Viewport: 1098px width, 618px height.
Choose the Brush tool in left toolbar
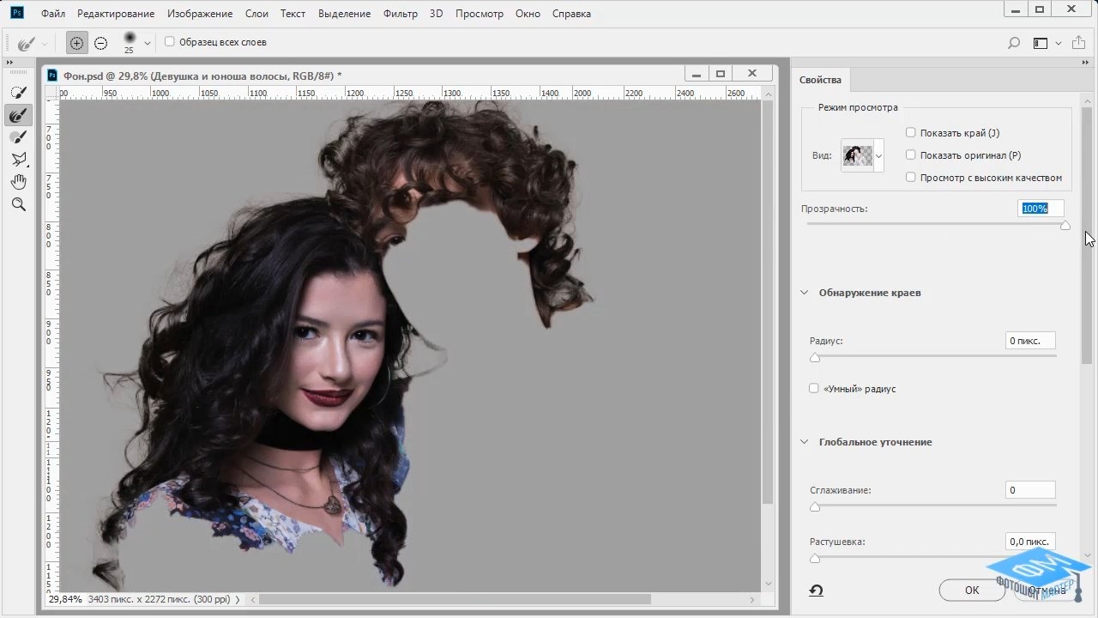pos(18,137)
